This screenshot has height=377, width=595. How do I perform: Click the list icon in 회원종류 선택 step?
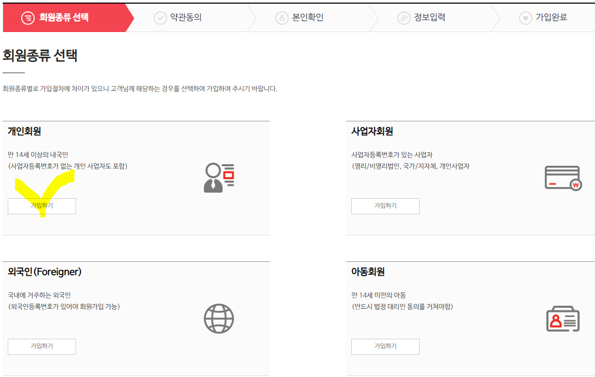pos(28,18)
